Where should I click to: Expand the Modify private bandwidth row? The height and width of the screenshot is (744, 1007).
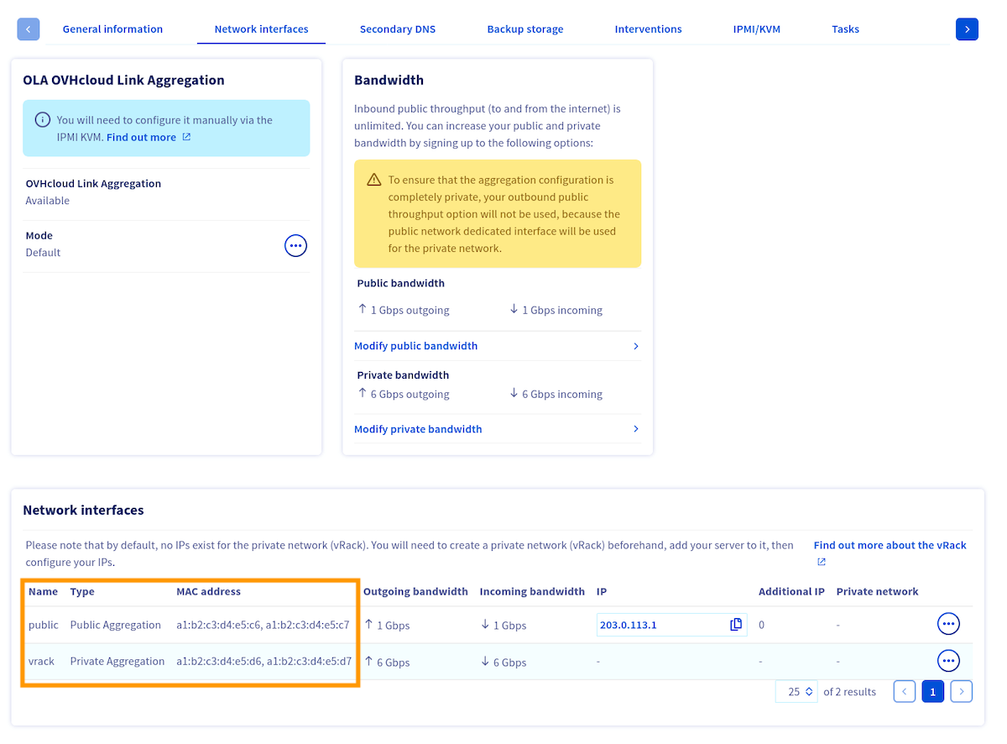point(418,428)
